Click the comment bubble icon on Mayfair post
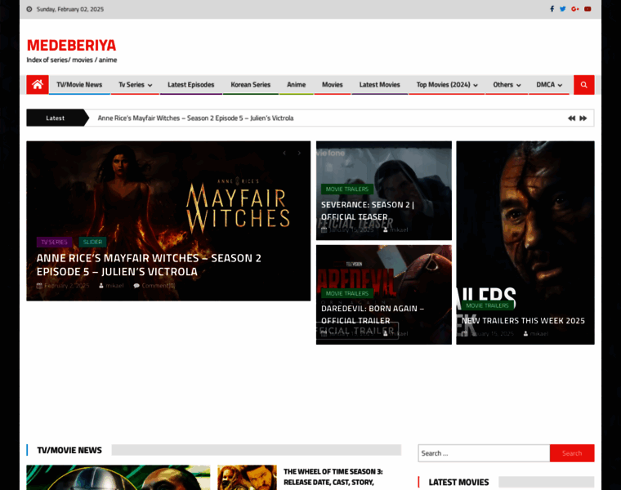621x490 pixels. click(x=136, y=285)
